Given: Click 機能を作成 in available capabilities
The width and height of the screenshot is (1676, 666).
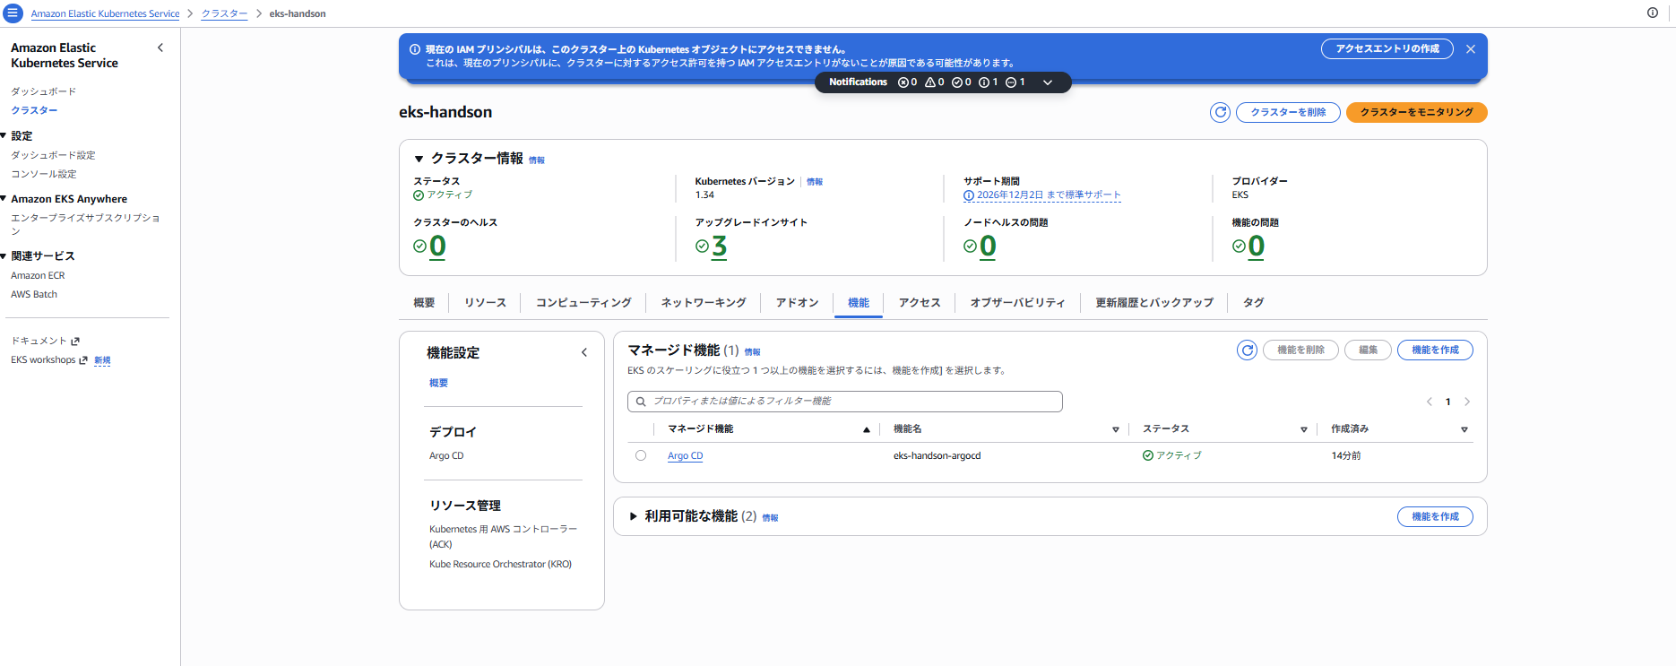Looking at the screenshot, I should (x=1435, y=516).
